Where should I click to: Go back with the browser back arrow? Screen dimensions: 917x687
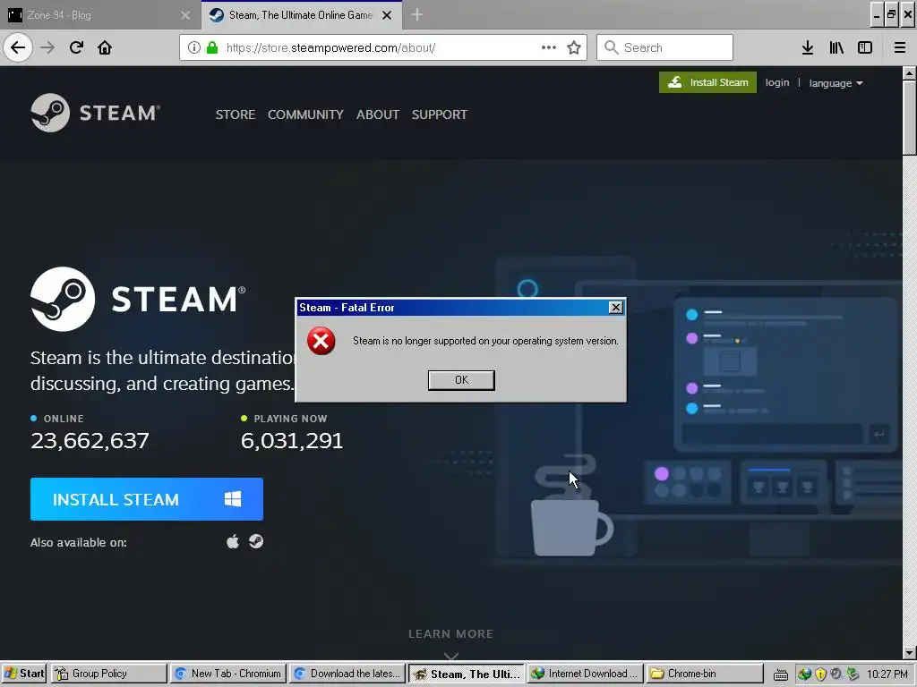[18, 47]
